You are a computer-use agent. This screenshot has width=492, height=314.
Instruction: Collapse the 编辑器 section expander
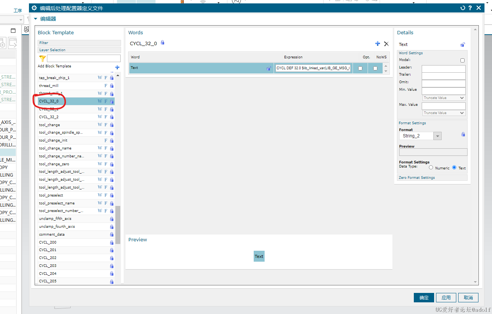coord(36,18)
